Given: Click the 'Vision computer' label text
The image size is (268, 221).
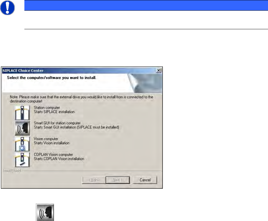Looking at the screenshot, I should (46, 139).
